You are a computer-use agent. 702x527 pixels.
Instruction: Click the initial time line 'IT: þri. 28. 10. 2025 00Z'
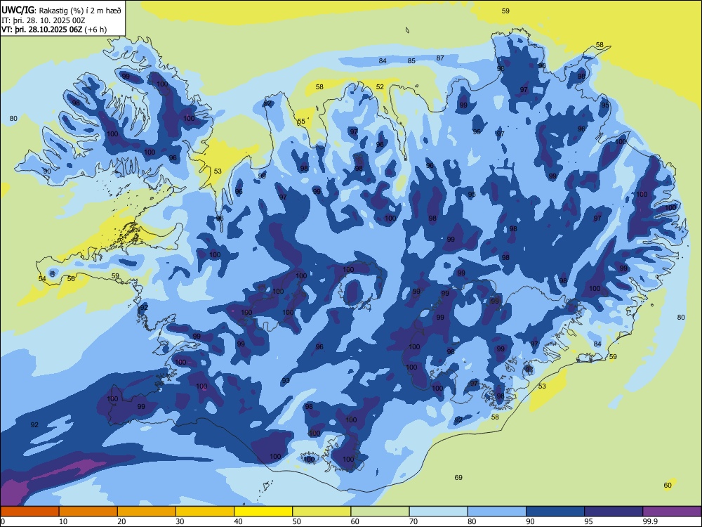pyautogui.click(x=45, y=20)
